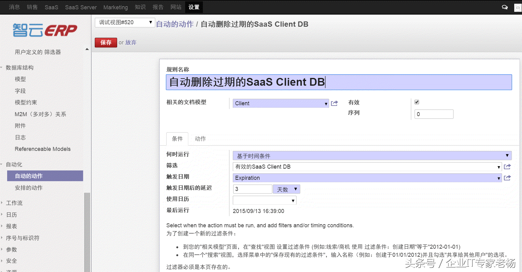The height and width of the screenshot is (272, 522).
Task: Open the 相关的文档模型 Client dropdown
Action: coord(281,103)
